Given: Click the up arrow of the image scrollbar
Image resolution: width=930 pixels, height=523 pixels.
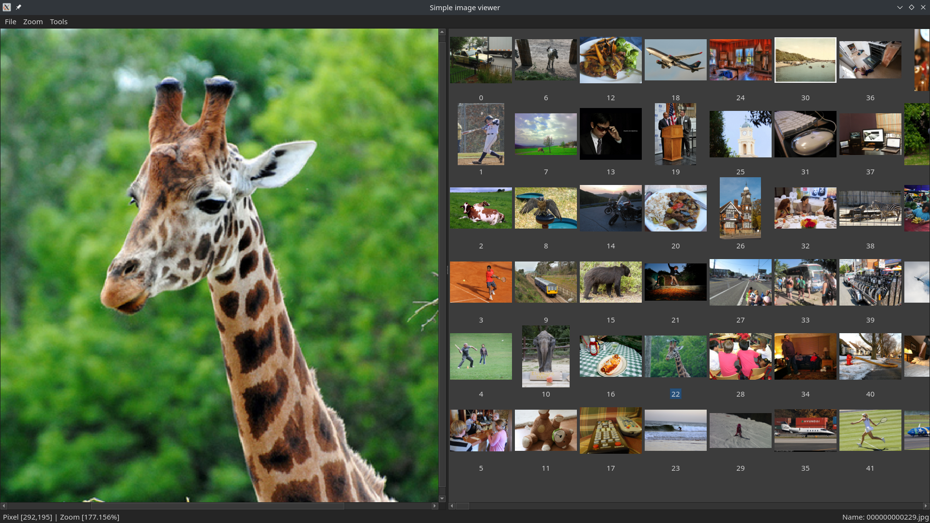Looking at the screenshot, I should (x=441, y=32).
